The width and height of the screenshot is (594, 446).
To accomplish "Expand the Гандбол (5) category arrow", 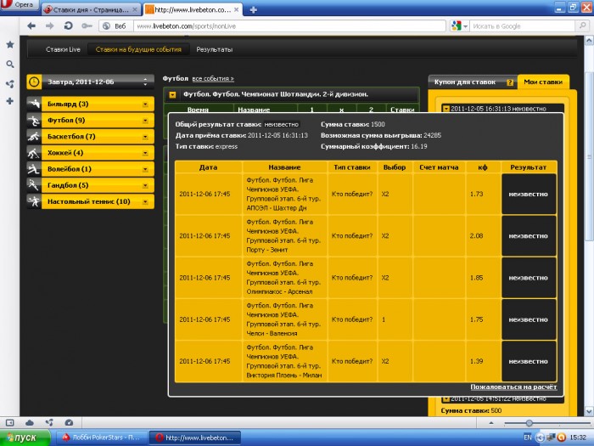I will coord(145,185).
